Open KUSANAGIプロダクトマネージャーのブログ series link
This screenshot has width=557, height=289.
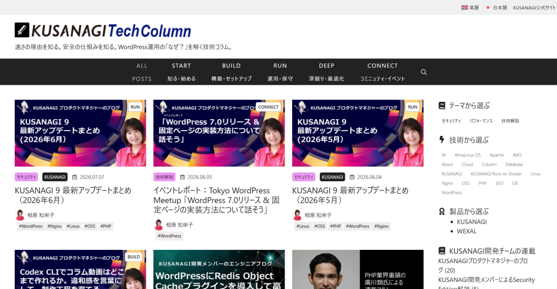click(483, 265)
